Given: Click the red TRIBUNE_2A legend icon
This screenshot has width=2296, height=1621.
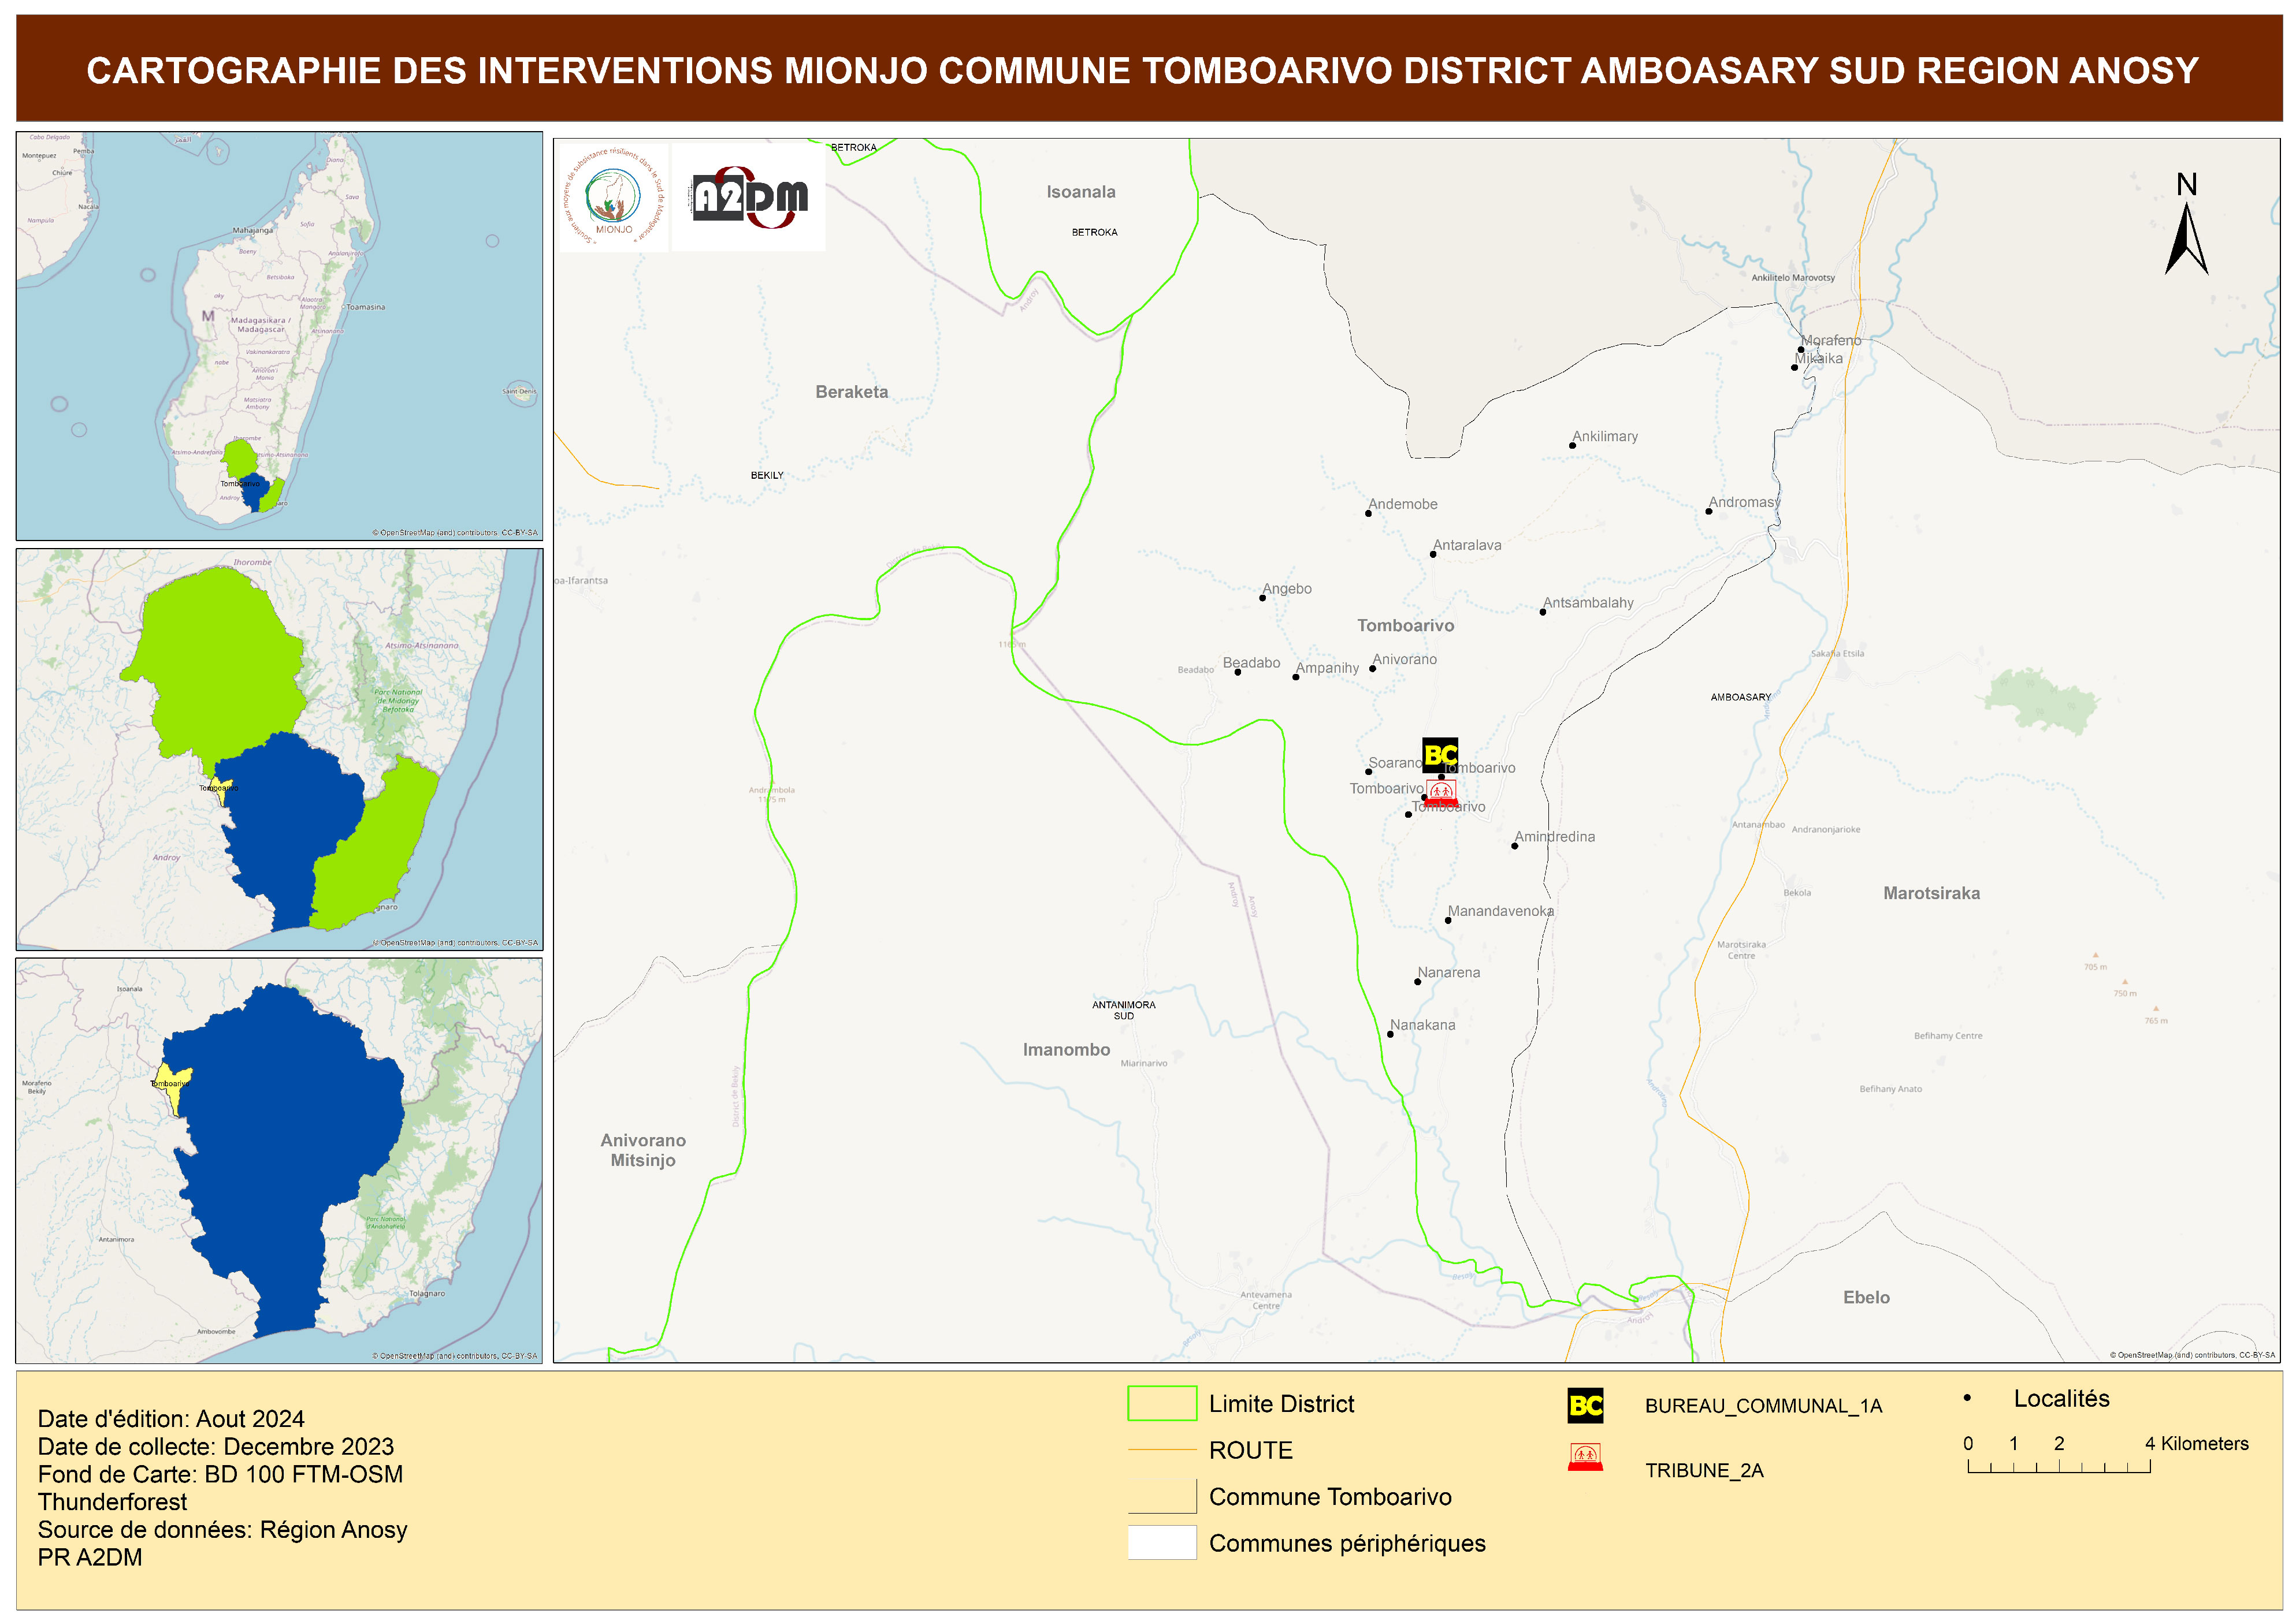Looking at the screenshot, I should [1585, 1457].
